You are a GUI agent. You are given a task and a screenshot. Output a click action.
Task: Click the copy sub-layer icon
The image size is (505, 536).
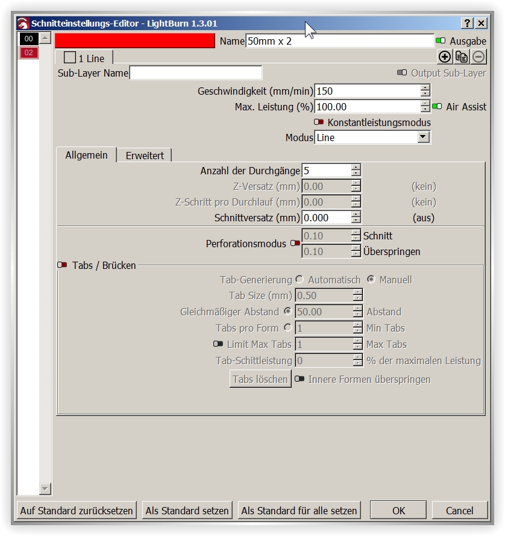462,57
